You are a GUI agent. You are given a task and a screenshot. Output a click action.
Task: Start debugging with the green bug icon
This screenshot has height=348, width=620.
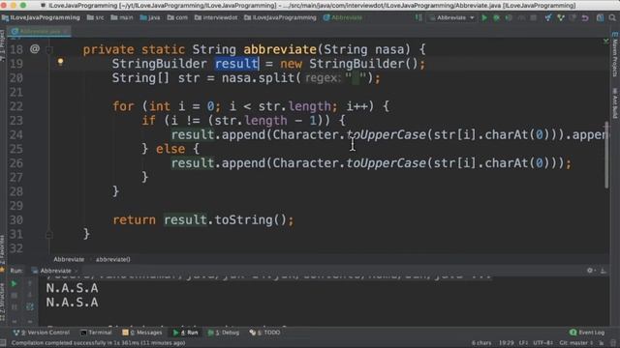[496, 17]
